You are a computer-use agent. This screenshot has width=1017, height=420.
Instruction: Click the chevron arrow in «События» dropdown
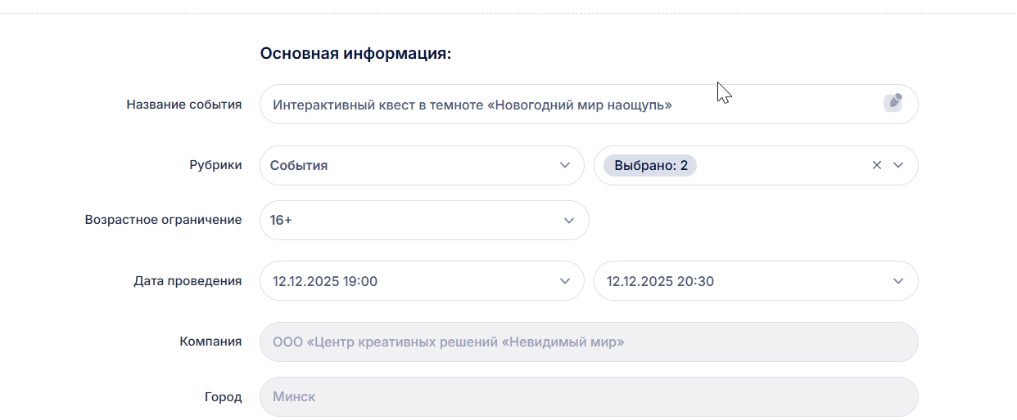coord(565,165)
